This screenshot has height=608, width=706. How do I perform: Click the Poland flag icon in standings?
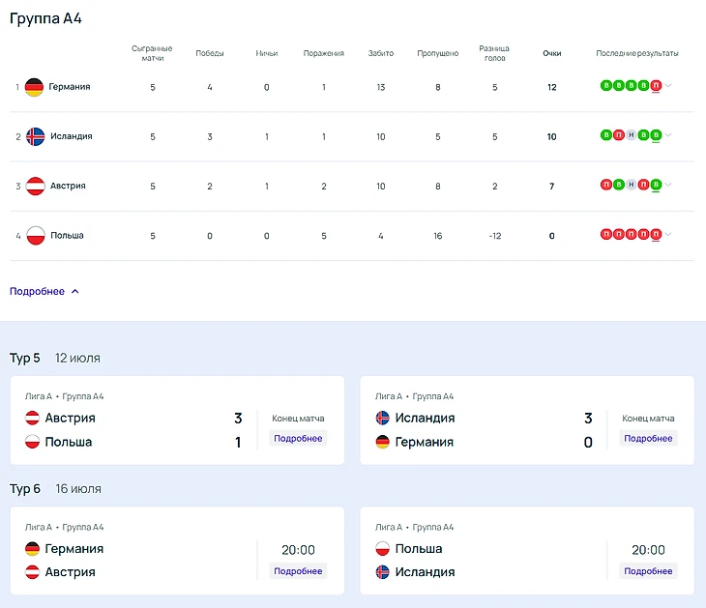coord(35,235)
